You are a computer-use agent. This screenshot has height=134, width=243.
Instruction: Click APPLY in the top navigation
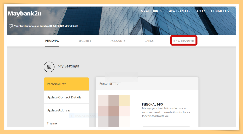pyautogui.click(x=201, y=11)
